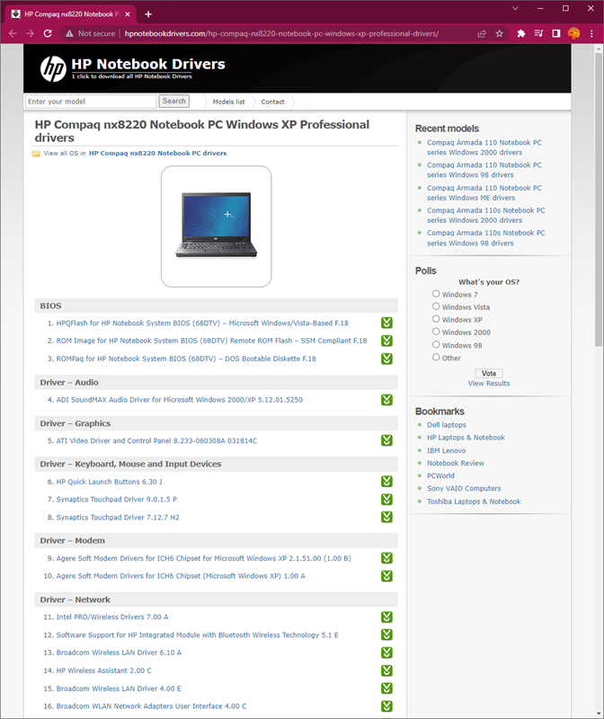
Task: Open Models list menu item
Action: click(x=229, y=102)
